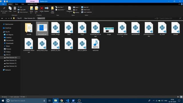Open the Windows Start menu

point(3,100)
